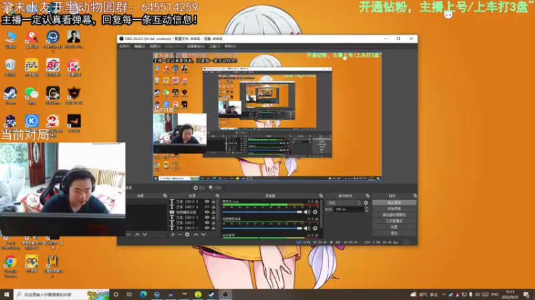The width and height of the screenshot is (535, 300).
Task: Open the Google Chrome desktop shortcut
Action: (11, 266)
